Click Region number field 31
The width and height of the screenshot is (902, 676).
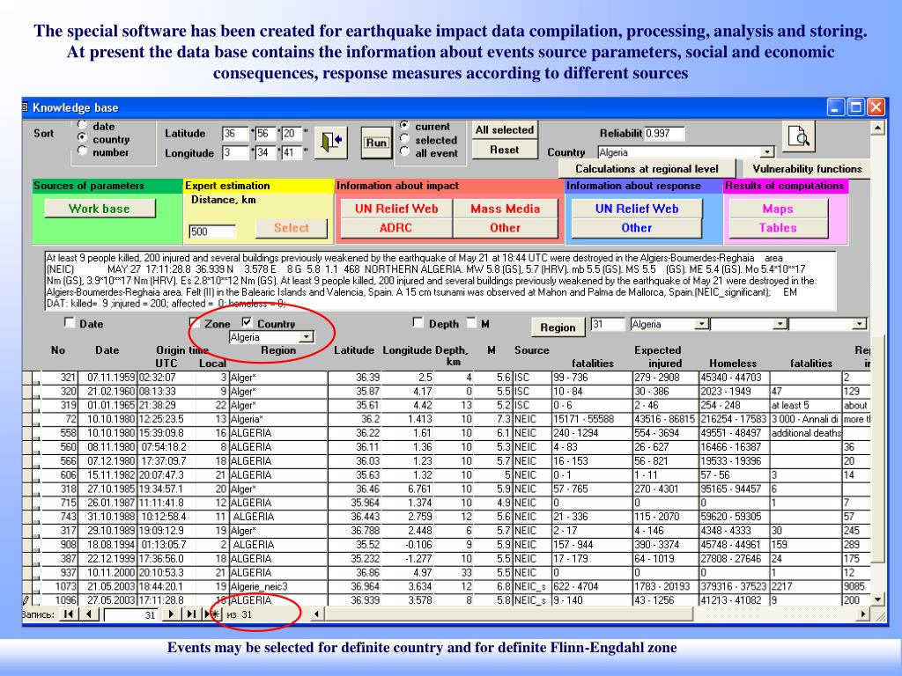(x=608, y=324)
